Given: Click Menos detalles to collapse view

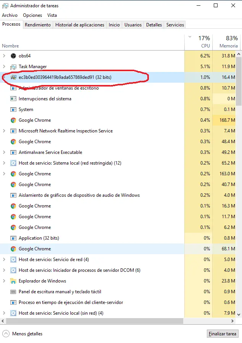Looking at the screenshot, I should [23, 334].
